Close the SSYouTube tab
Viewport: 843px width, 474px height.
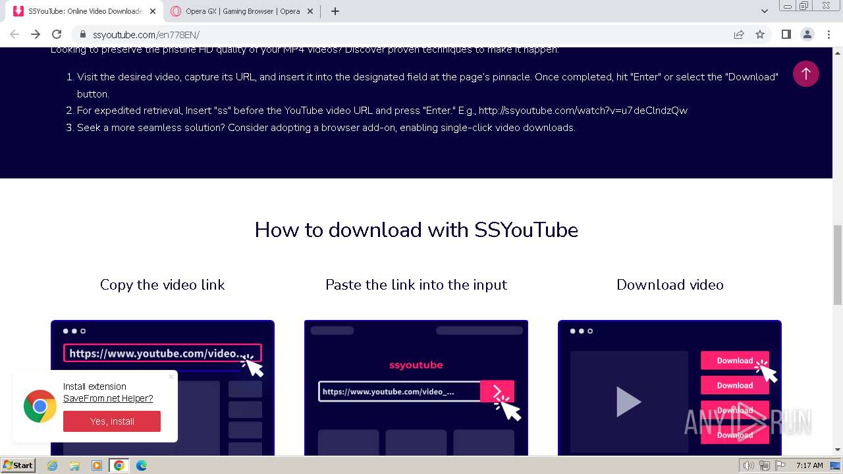click(153, 11)
